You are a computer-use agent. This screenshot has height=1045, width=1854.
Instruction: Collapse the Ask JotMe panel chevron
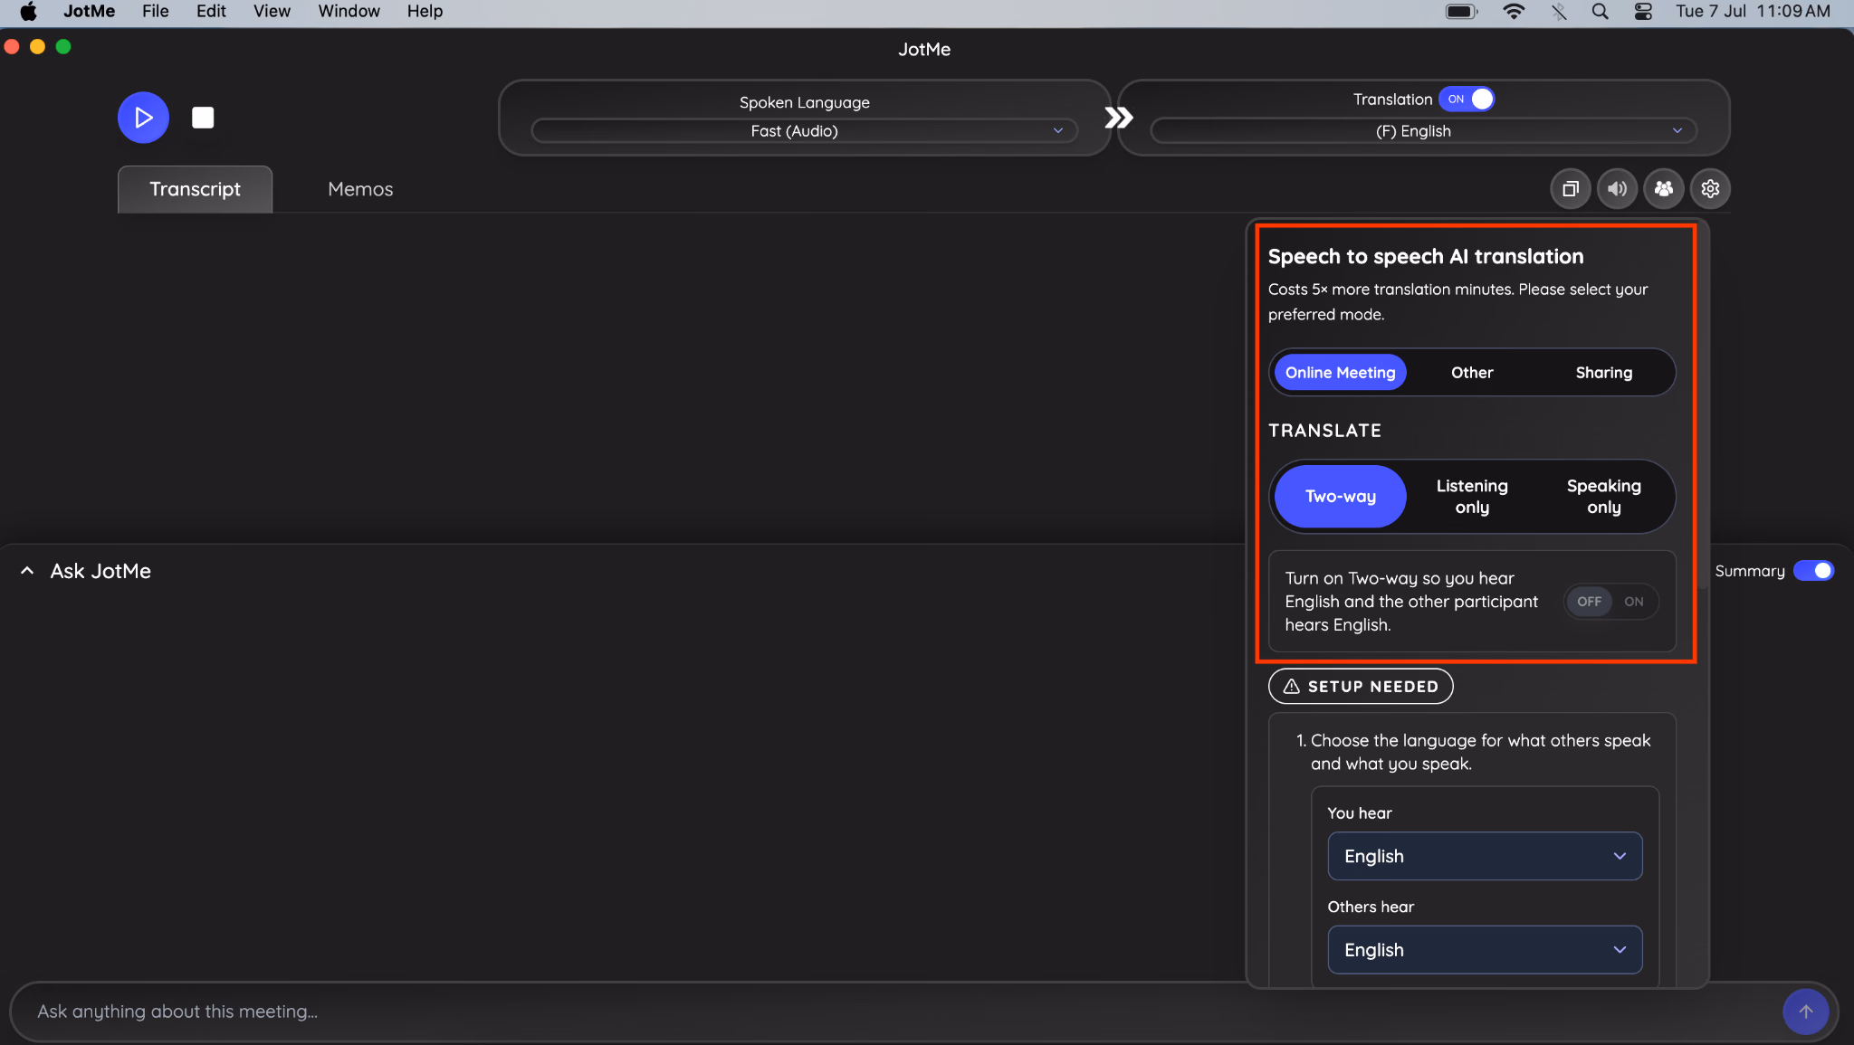pos(27,571)
